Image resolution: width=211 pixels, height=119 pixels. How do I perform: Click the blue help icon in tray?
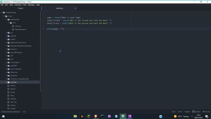click(161, 116)
